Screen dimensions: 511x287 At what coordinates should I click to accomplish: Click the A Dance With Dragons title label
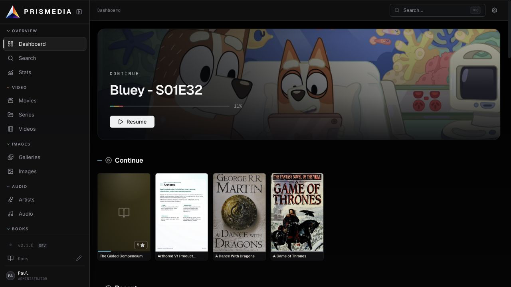235,256
